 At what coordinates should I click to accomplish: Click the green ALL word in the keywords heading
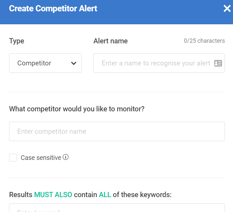coord(105,195)
